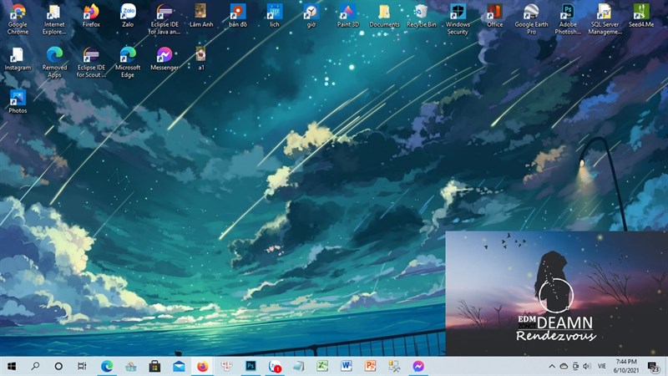This screenshot has height=376, width=668.
Task: Select Eclipse IDE for Java desktop icon
Action: click(x=164, y=19)
